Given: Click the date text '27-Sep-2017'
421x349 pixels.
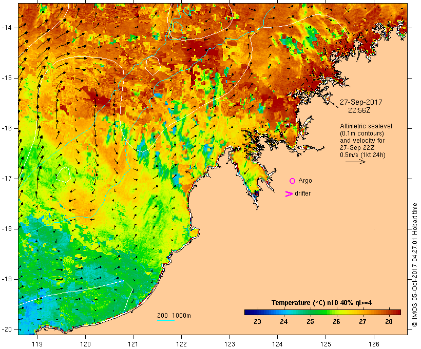Looking at the screenshot, I should 361,102.
